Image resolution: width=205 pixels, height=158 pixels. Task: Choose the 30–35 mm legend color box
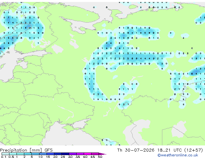73,154
